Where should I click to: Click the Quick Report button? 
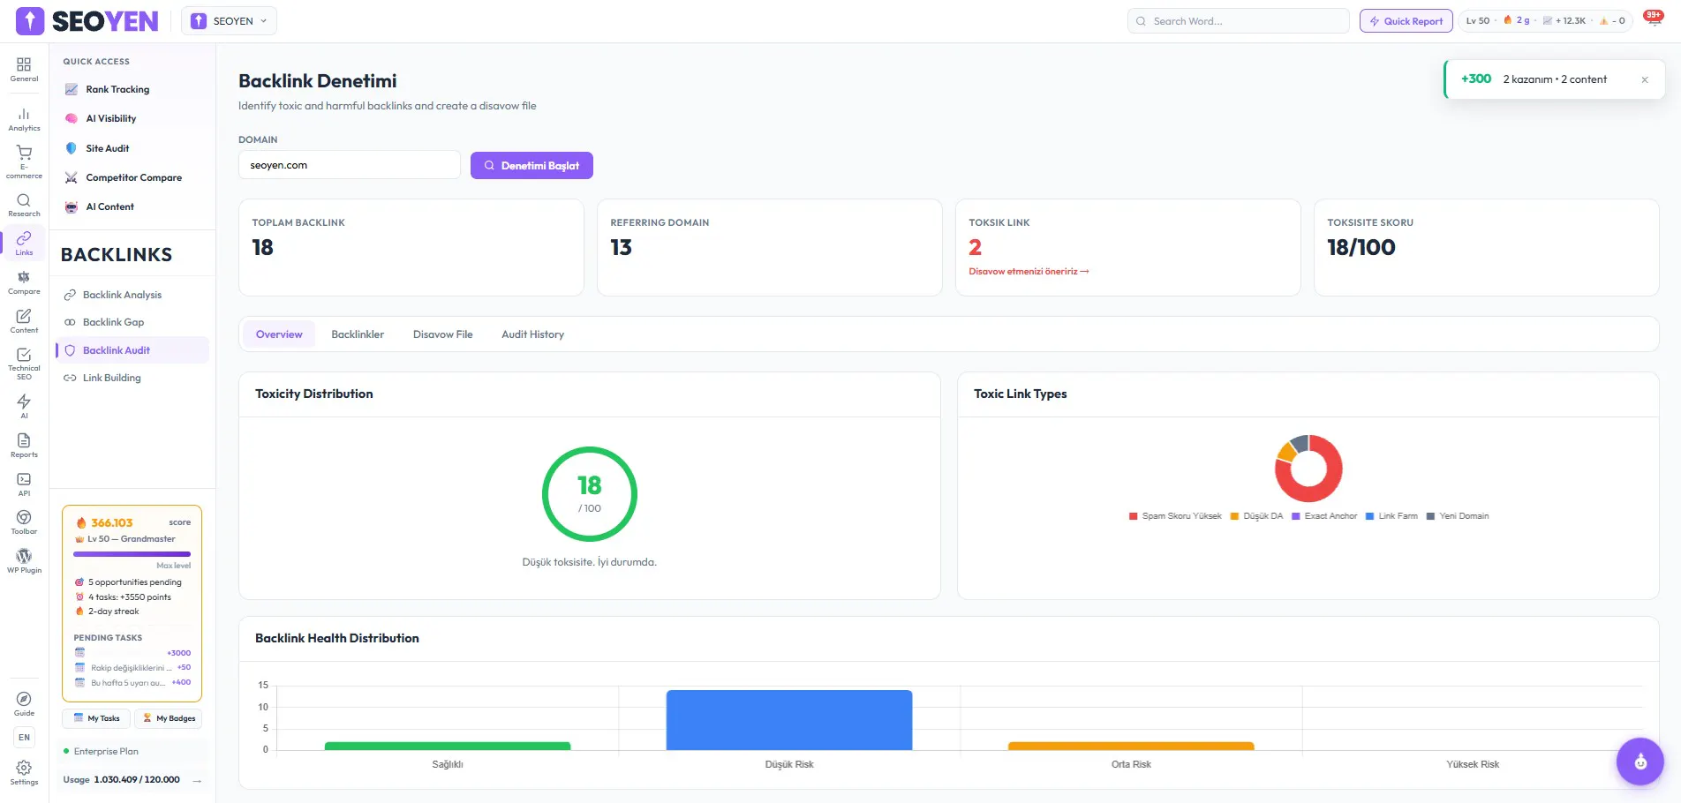(1406, 21)
